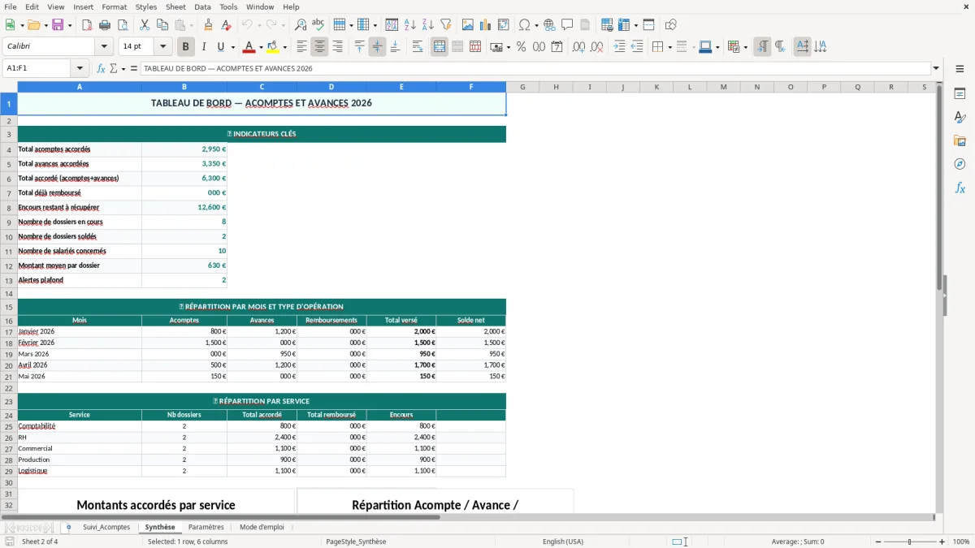
Task: Click the Draw Functions shapes icon
Action: coord(671,25)
